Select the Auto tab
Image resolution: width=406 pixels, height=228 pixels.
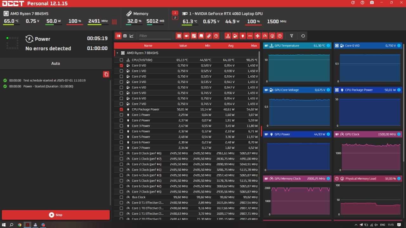pos(56,63)
